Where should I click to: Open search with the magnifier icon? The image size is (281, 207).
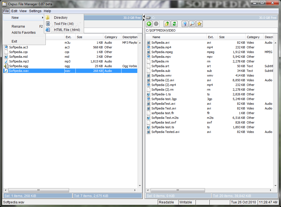click(192, 24)
